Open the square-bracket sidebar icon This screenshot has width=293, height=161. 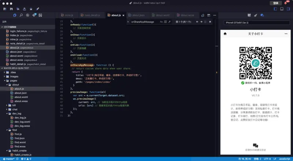tap(40, 15)
